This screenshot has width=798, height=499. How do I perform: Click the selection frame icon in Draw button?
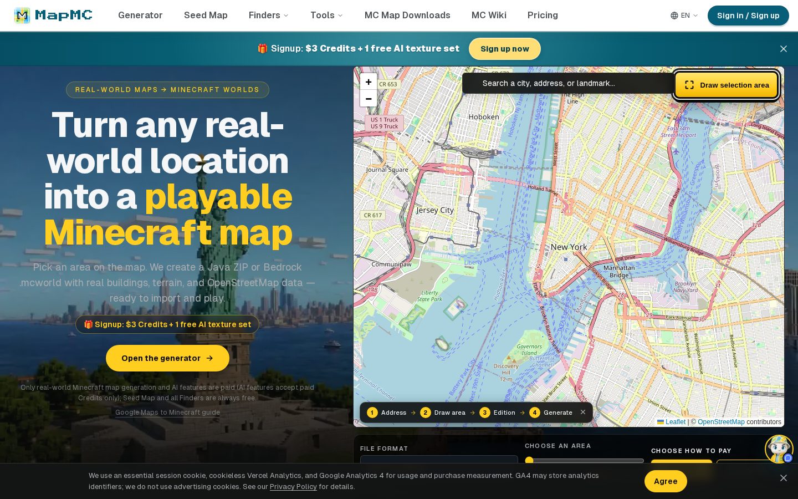[x=689, y=85]
